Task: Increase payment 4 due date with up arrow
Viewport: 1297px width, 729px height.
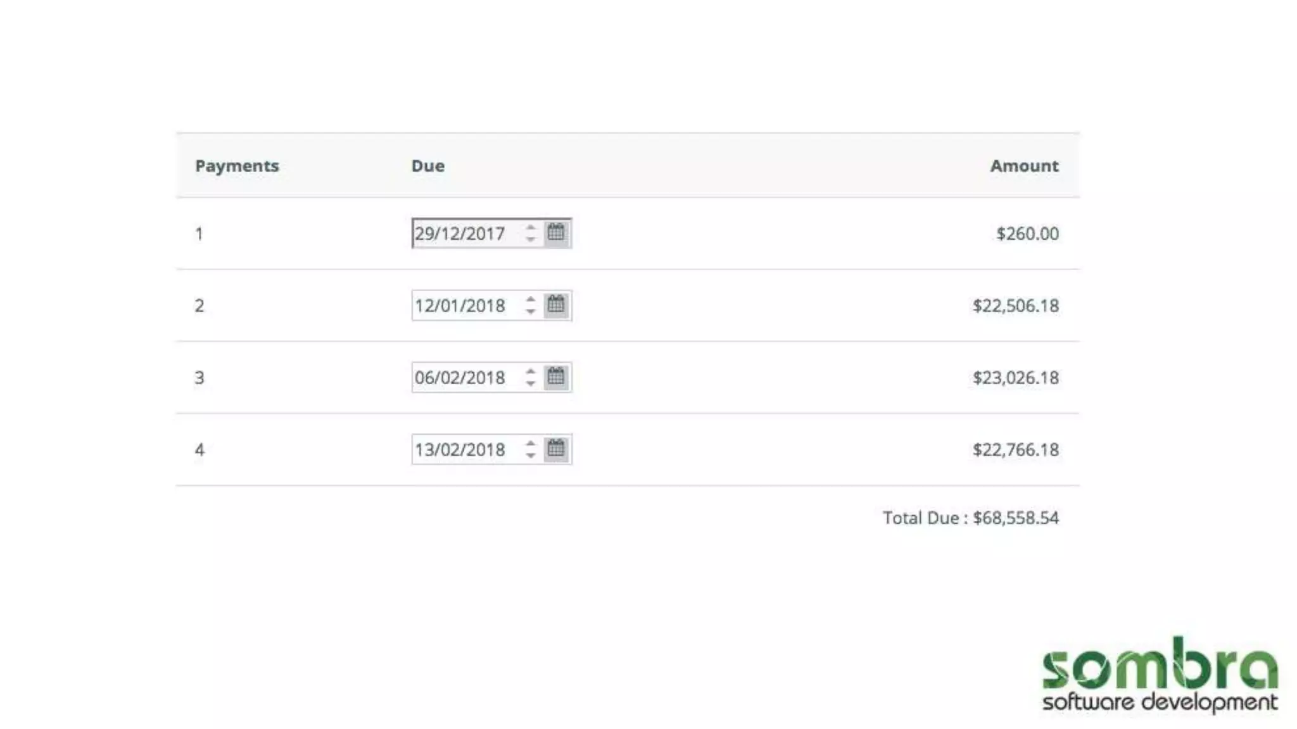Action: (531, 444)
